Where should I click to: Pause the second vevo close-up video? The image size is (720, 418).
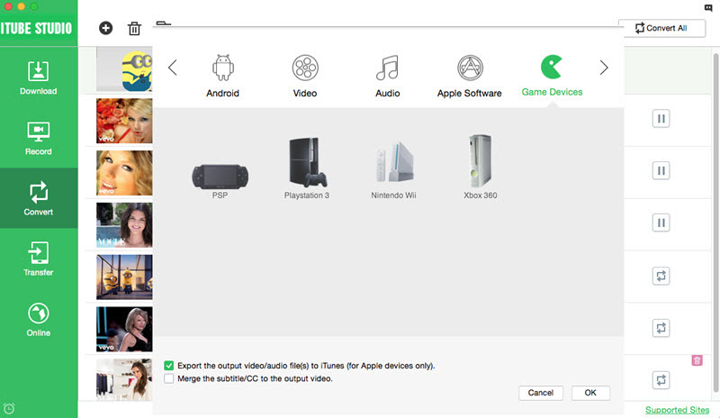[x=661, y=170]
